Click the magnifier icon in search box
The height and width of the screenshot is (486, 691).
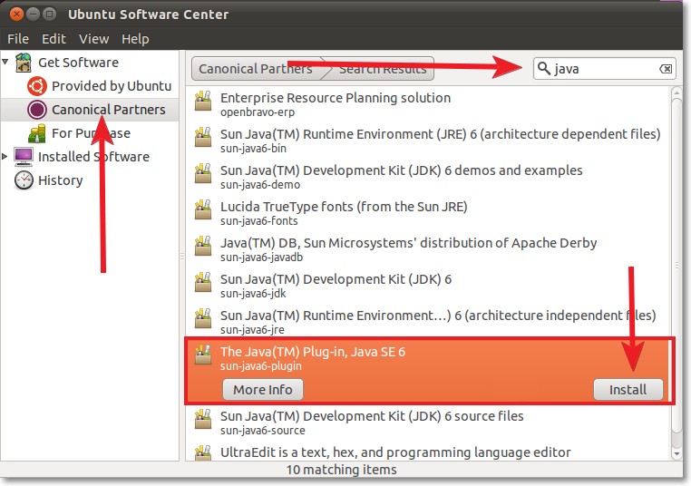[x=544, y=68]
